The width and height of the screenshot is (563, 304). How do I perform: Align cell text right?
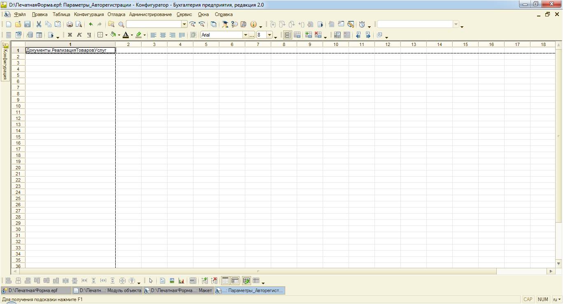(172, 35)
